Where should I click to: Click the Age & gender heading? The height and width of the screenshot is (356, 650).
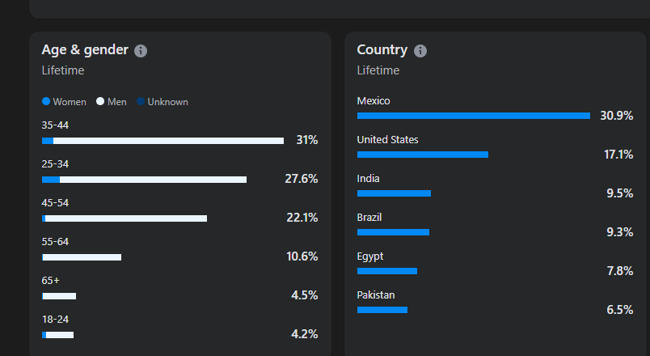[x=85, y=50]
